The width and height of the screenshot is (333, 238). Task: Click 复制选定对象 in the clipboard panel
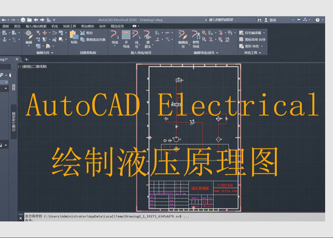pos(94,39)
